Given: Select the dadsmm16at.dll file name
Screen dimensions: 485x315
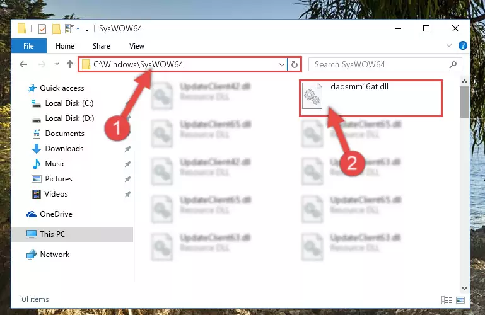Looking at the screenshot, I should click(359, 87).
